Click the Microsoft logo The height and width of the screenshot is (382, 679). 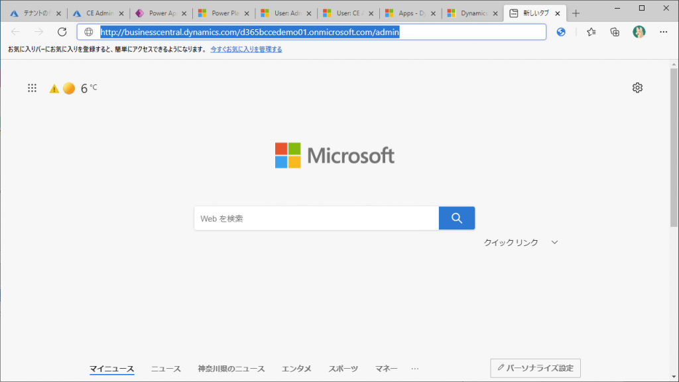point(335,155)
